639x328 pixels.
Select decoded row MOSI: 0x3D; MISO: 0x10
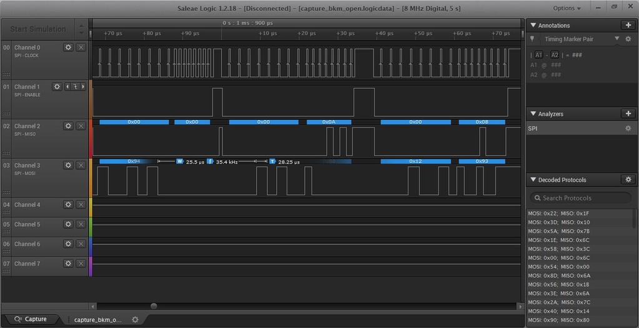click(x=579, y=222)
